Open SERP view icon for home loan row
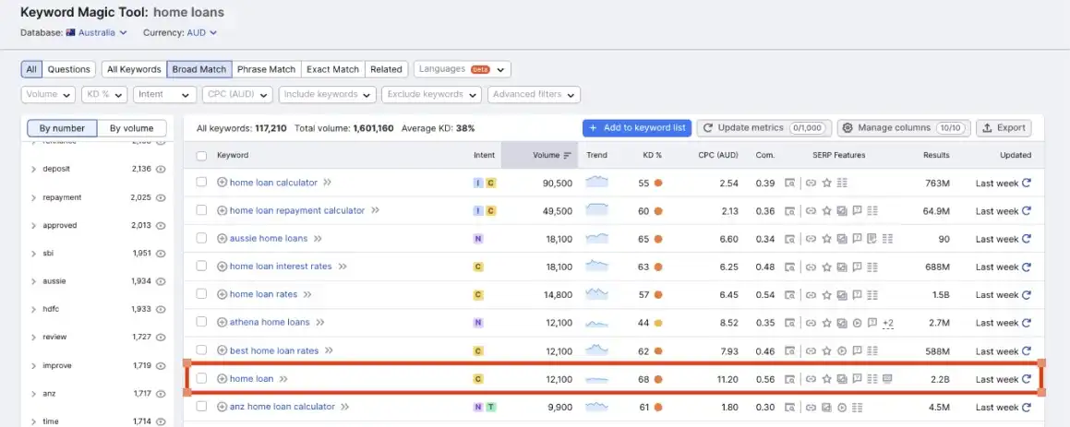 pos(789,379)
